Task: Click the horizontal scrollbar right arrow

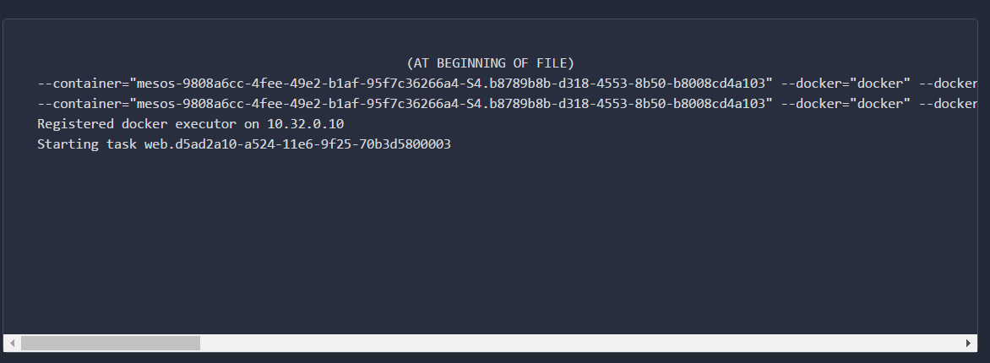Action: point(969,343)
